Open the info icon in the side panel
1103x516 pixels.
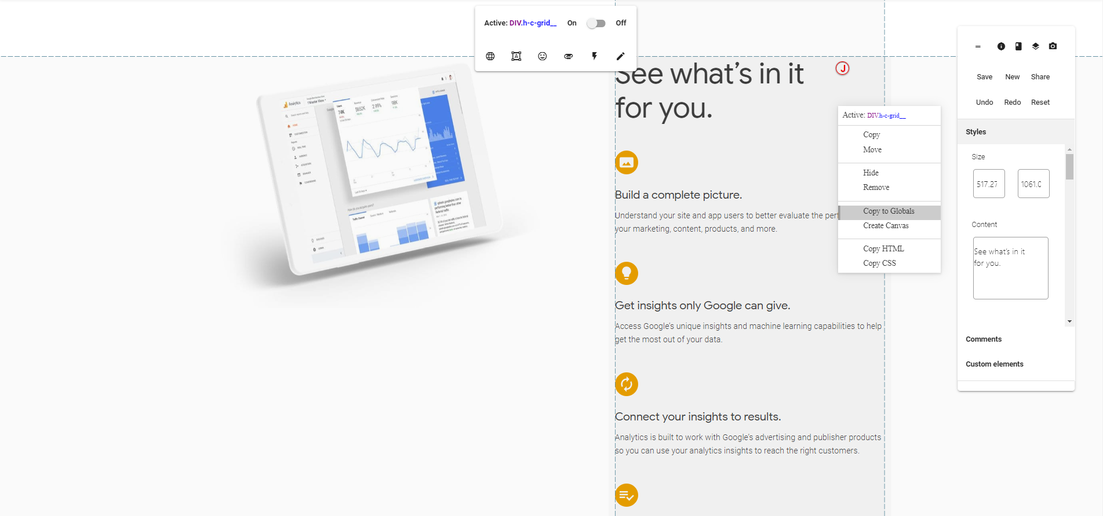pyautogui.click(x=1001, y=46)
